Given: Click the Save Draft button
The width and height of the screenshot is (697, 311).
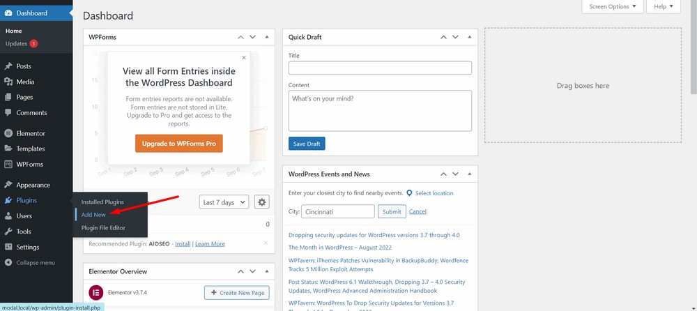Looking at the screenshot, I should pos(307,144).
